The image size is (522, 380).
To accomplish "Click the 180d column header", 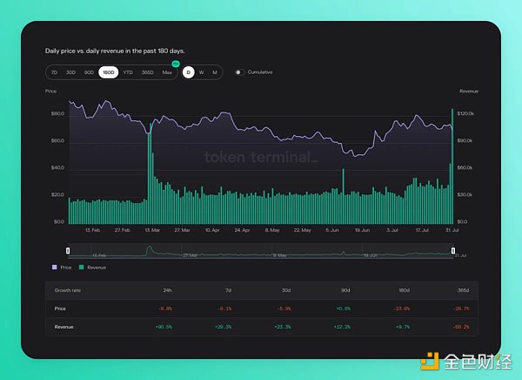I will (405, 290).
